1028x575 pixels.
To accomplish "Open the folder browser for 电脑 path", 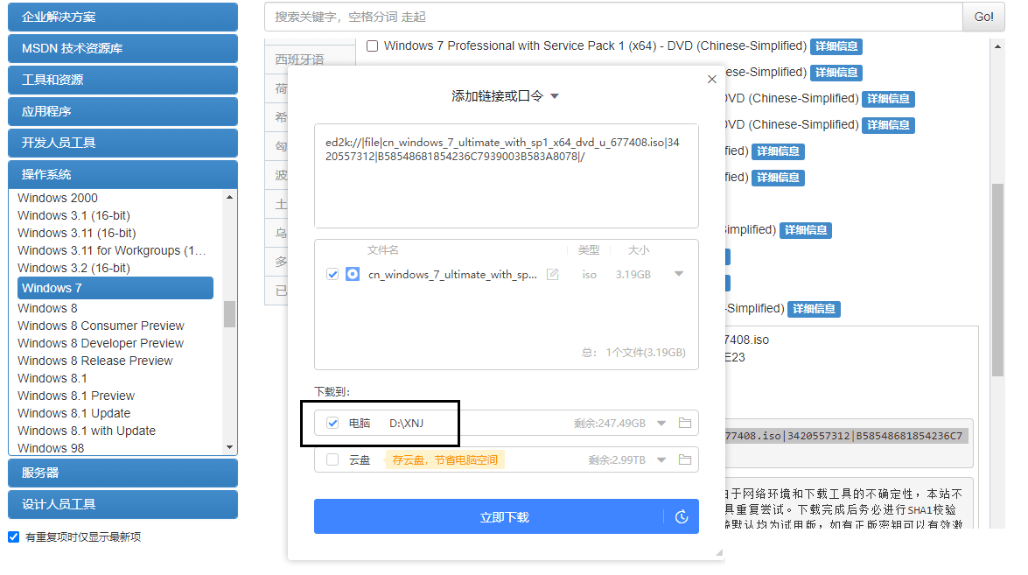I will [685, 423].
